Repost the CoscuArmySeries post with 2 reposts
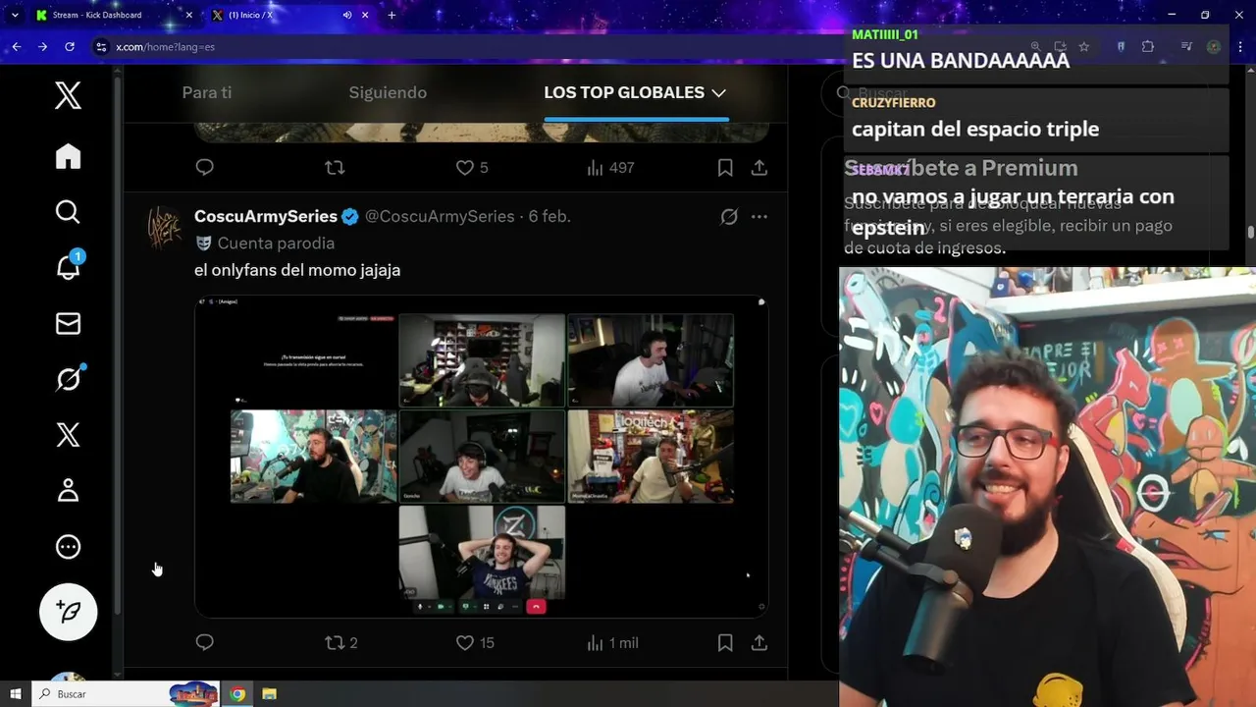Image resolution: width=1256 pixels, height=707 pixels. click(x=341, y=642)
